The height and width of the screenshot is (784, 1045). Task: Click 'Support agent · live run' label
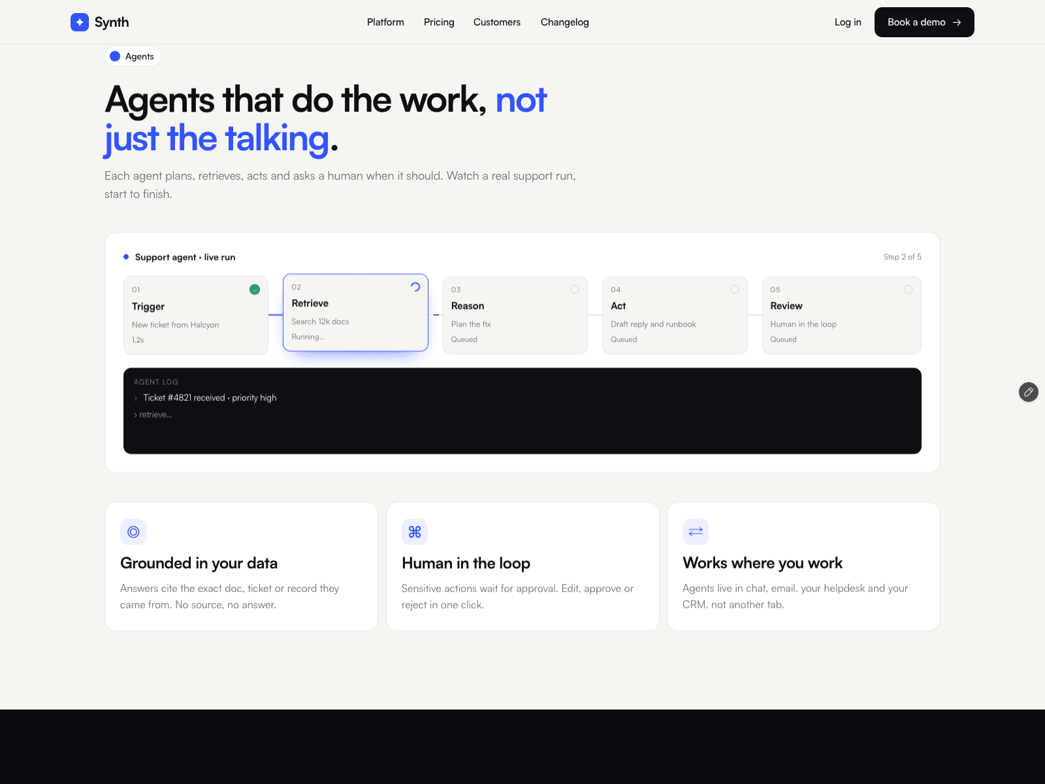pyautogui.click(x=185, y=257)
